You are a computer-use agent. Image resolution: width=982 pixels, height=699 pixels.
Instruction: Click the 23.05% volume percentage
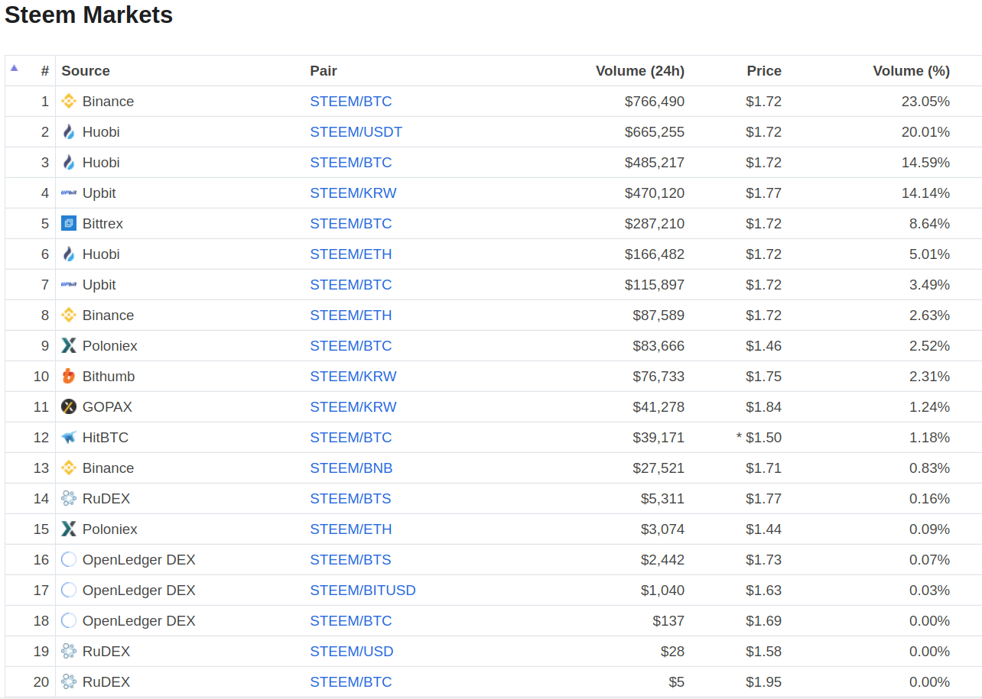point(926,102)
